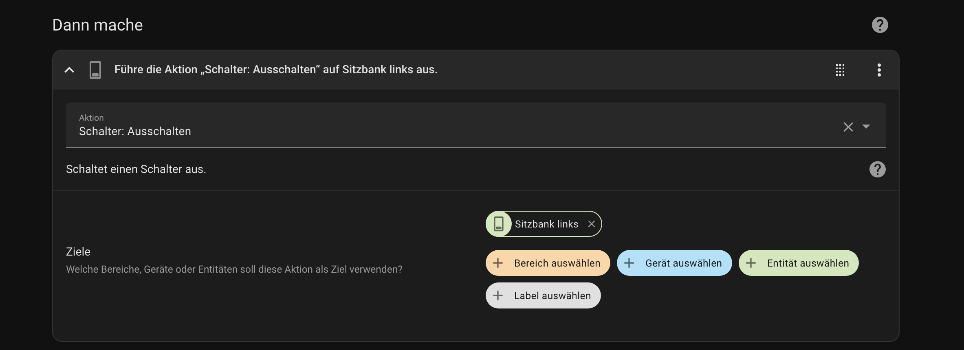
Task: Click the action summary header text
Action: 275,70
